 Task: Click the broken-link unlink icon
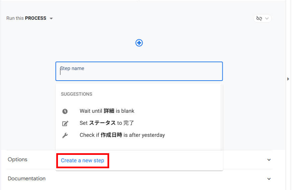point(259,18)
